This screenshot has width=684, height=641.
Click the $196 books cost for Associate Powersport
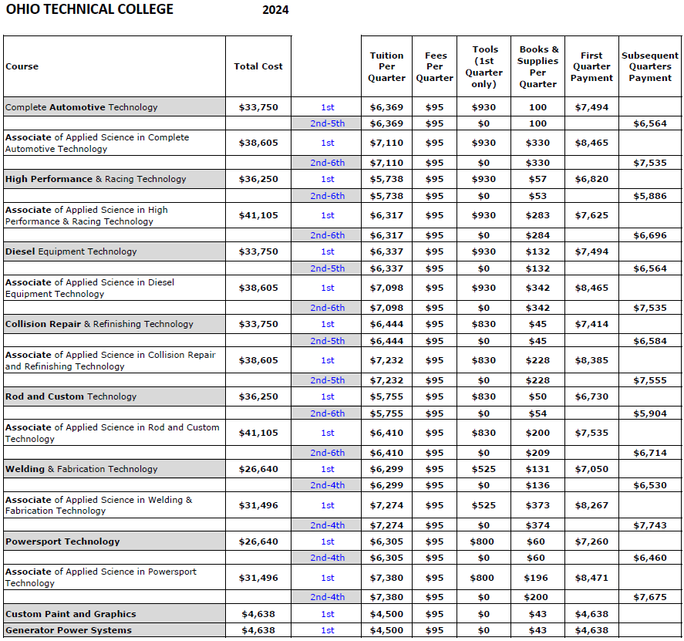pyautogui.click(x=536, y=578)
